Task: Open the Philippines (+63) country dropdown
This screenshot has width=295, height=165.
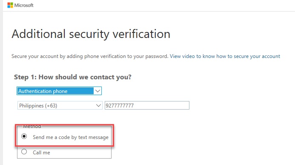Action: click(x=60, y=105)
